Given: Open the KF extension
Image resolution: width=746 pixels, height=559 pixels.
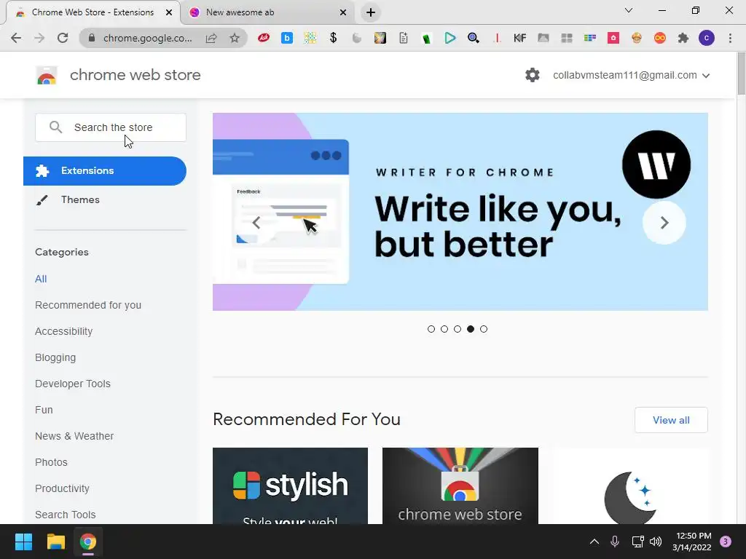Looking at the screenshot, I should [520, 38].
